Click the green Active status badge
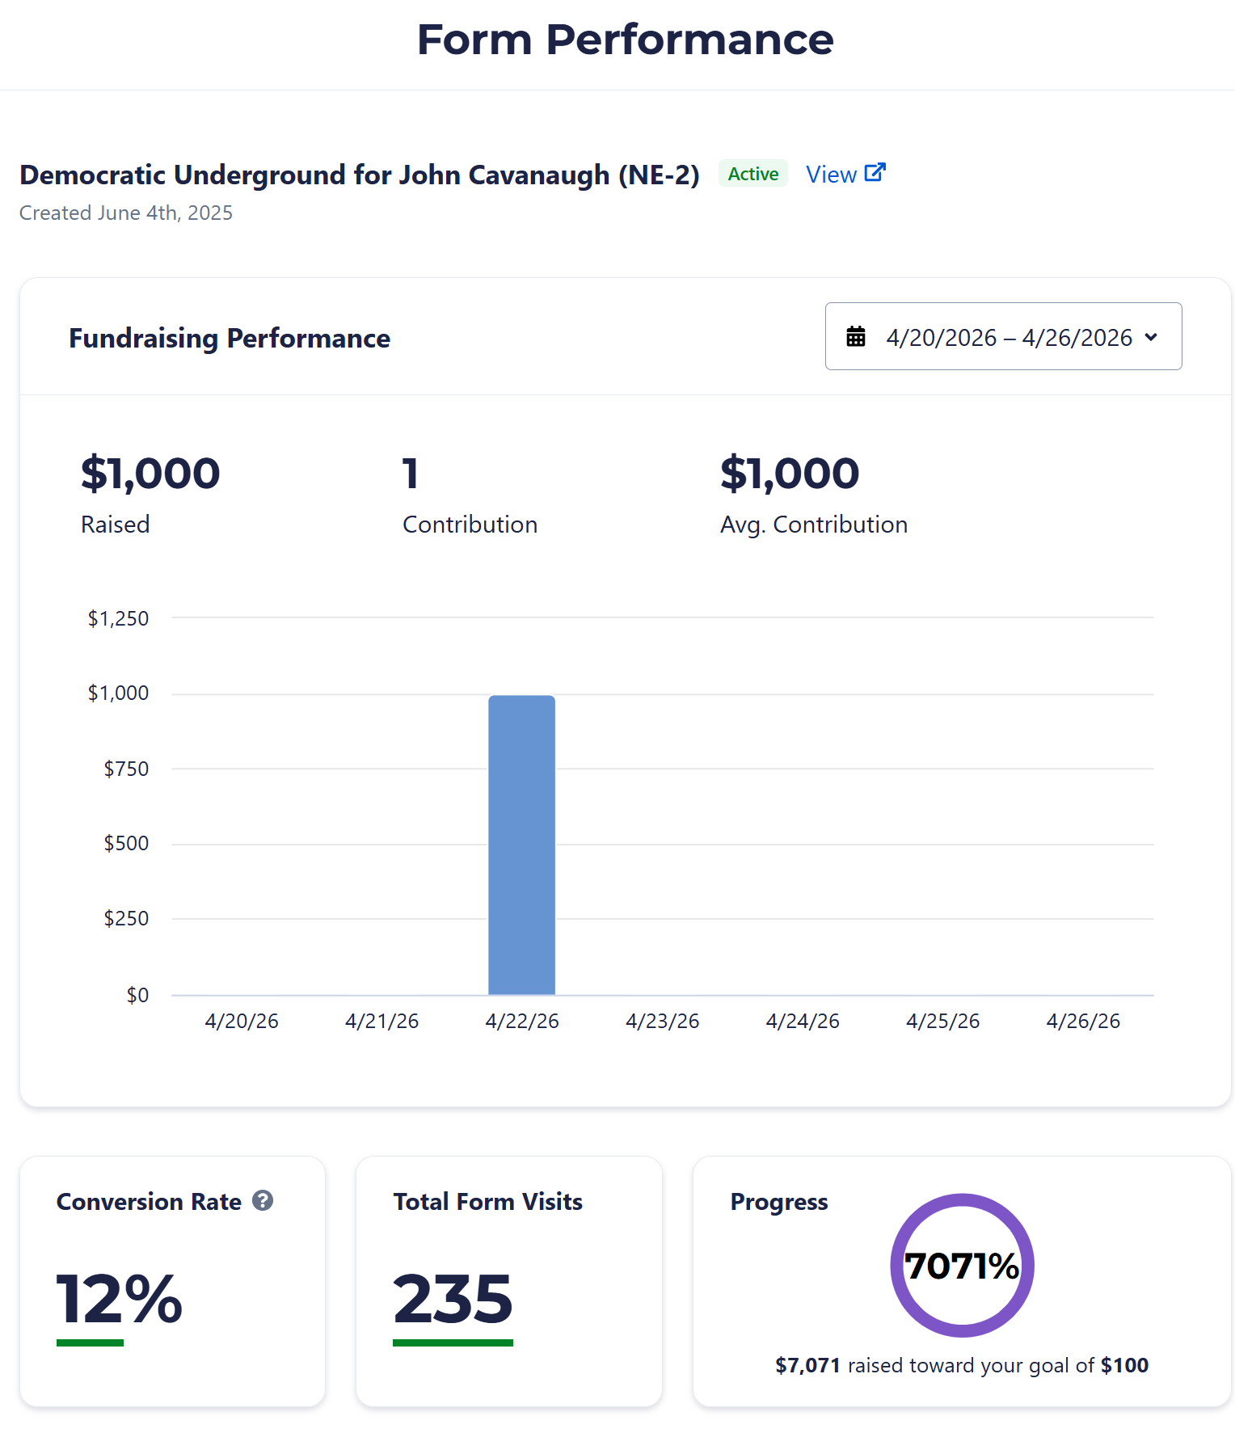1235x1433 pixels. 752,174
